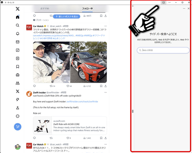192x153 pixels.
Task: Open the Grok icon in sidebar
Action: point(18,50)
